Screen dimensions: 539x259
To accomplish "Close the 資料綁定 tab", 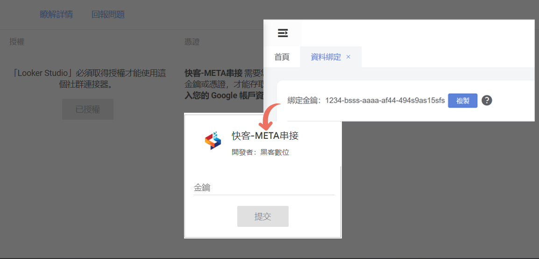I will pyautogui.click(x=348, y=57).
